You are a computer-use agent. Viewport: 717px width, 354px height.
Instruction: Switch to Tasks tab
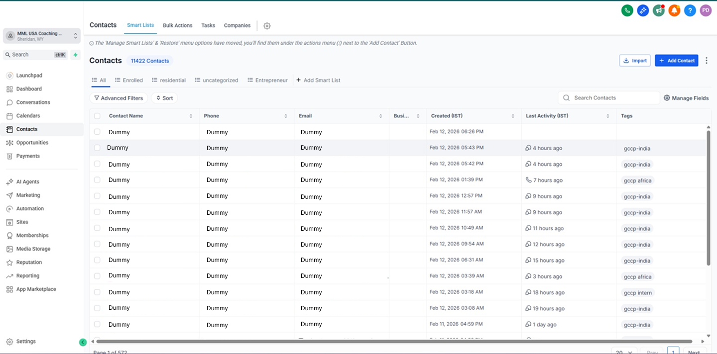[208, 25]
